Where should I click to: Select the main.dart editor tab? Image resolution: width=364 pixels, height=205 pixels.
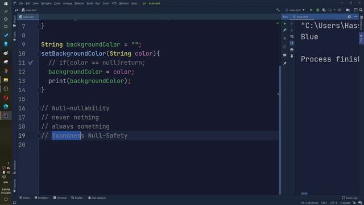point(28,17)
